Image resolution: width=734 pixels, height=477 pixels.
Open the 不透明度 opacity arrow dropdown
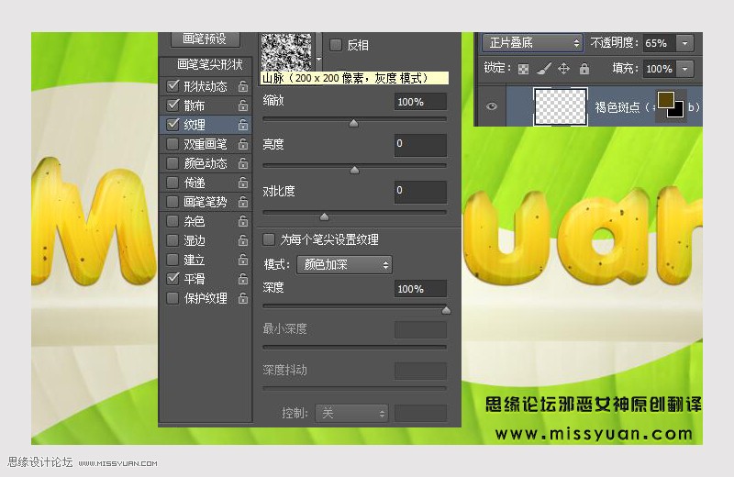(x=684, y=43)
